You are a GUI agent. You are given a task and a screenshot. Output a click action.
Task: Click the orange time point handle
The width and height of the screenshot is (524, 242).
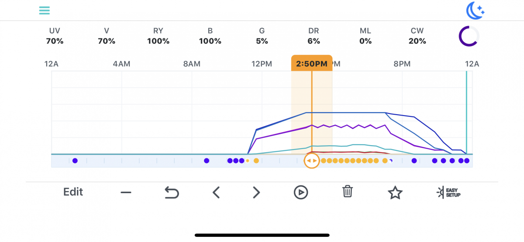(312, 161)
